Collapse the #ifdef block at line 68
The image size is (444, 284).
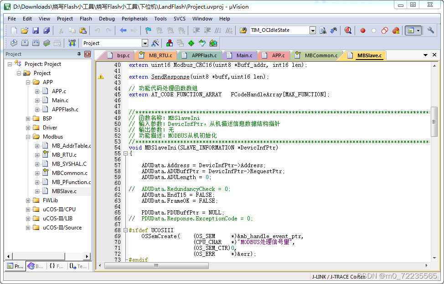click(125, 230)
